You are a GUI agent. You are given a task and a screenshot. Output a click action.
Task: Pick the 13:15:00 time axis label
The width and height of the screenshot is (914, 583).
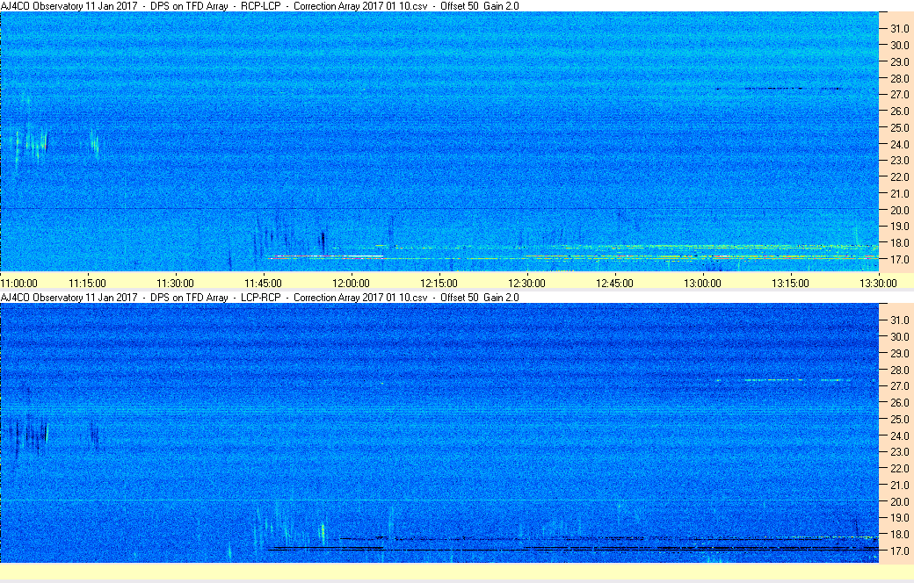coord(790,283)
